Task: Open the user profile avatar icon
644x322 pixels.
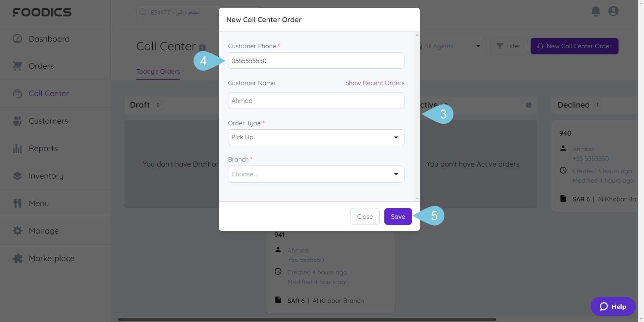Action: pos(613,11)
